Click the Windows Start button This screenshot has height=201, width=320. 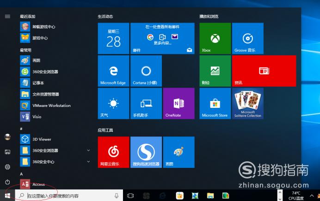[7, 196]
